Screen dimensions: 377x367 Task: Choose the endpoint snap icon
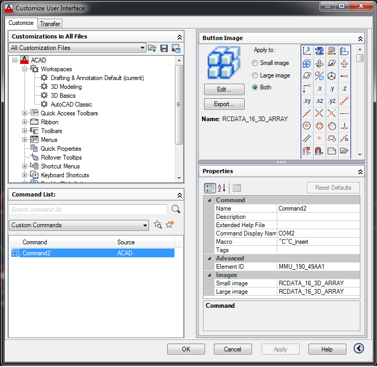click(x=344, y=101)
